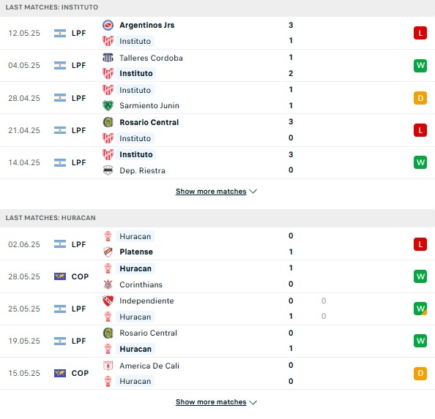Click the America De Cali badge
435x419 pixels.
pyautogui.click(x=108, y=366)
